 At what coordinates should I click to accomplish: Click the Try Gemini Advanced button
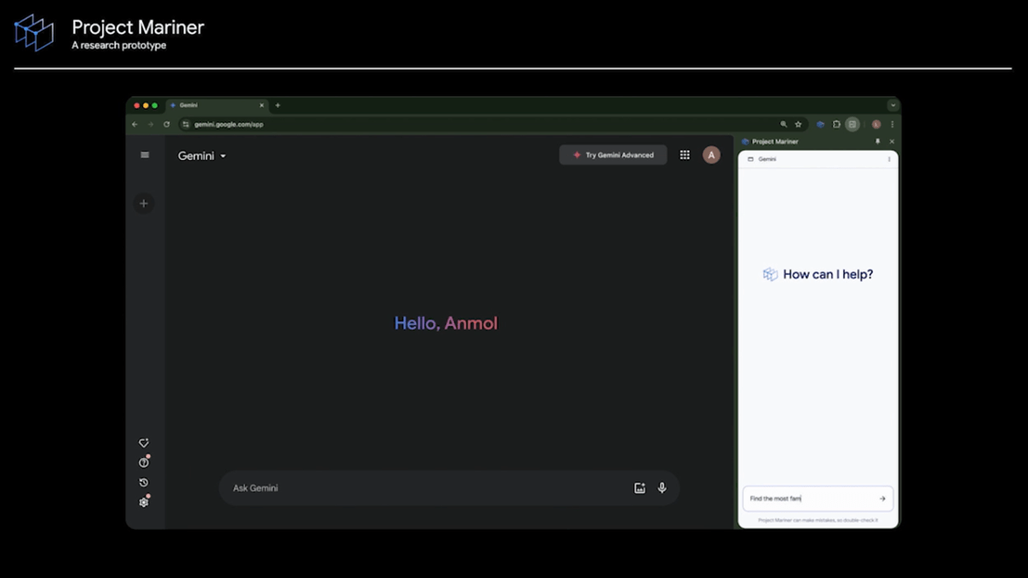pyautogui.click(x=613, y=155)
